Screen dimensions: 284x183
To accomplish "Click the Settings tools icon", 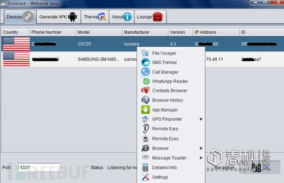I will click(145, 177).
